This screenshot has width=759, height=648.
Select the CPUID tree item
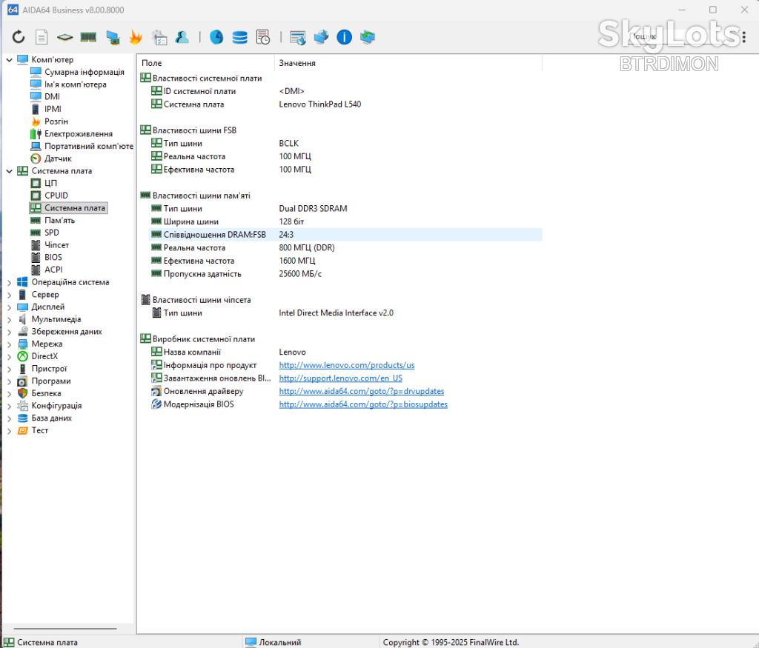[x=56, y=196]
